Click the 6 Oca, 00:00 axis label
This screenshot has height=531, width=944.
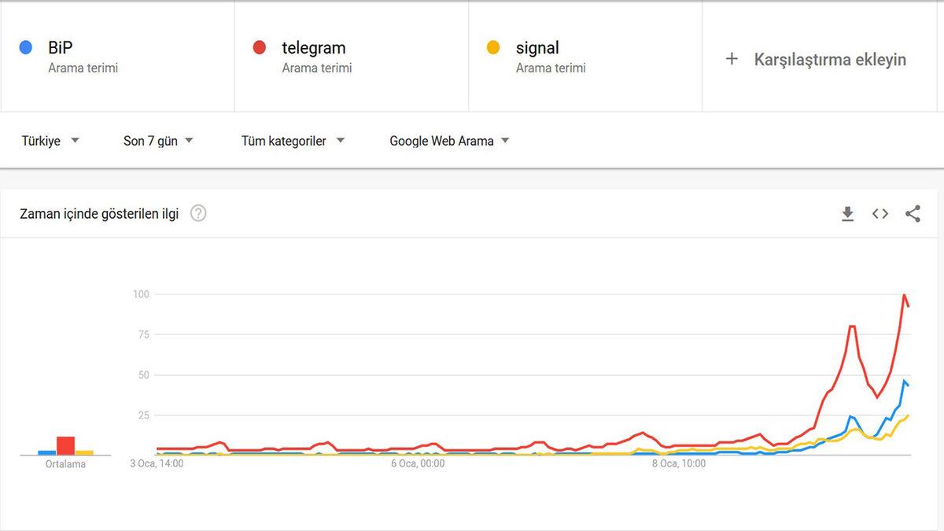[418, 463]
